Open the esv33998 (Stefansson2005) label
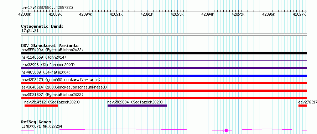Screen dimensions: 317x134 tap(48, 65)
